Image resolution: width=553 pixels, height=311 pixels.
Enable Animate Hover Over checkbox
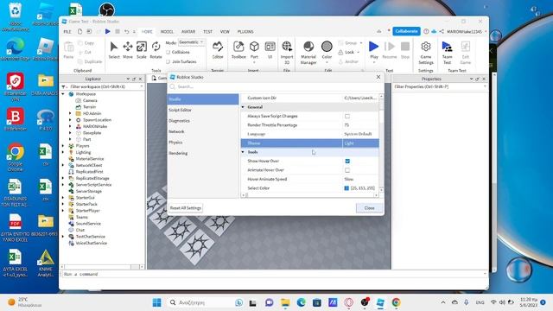click(347, 170)
